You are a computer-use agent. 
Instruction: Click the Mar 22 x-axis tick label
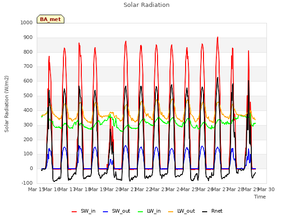143,189
